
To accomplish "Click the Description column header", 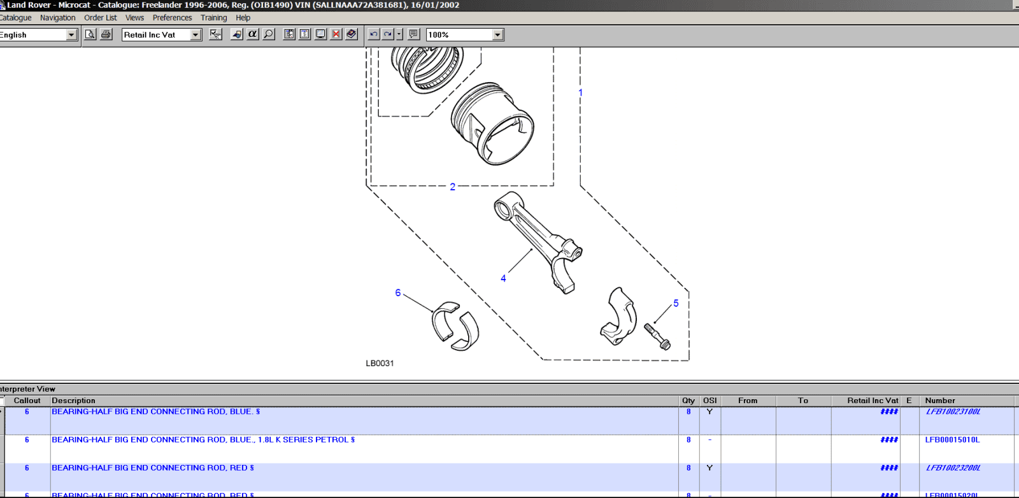I will (365, 401).
